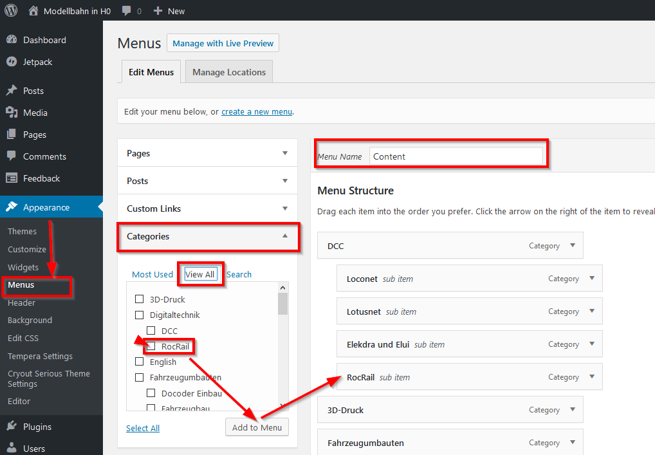Image resolution: width=655 pixels, height=455 pixels.
Task: Tick the RocRail category checkbox
Action: pos(151,346)
